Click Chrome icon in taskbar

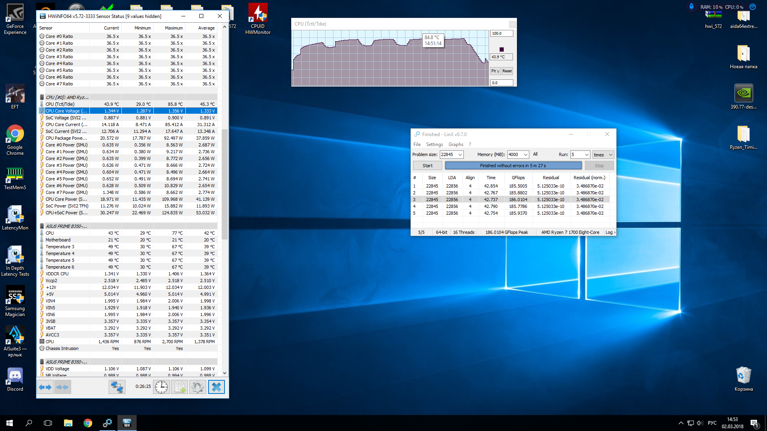coord(88,423)
